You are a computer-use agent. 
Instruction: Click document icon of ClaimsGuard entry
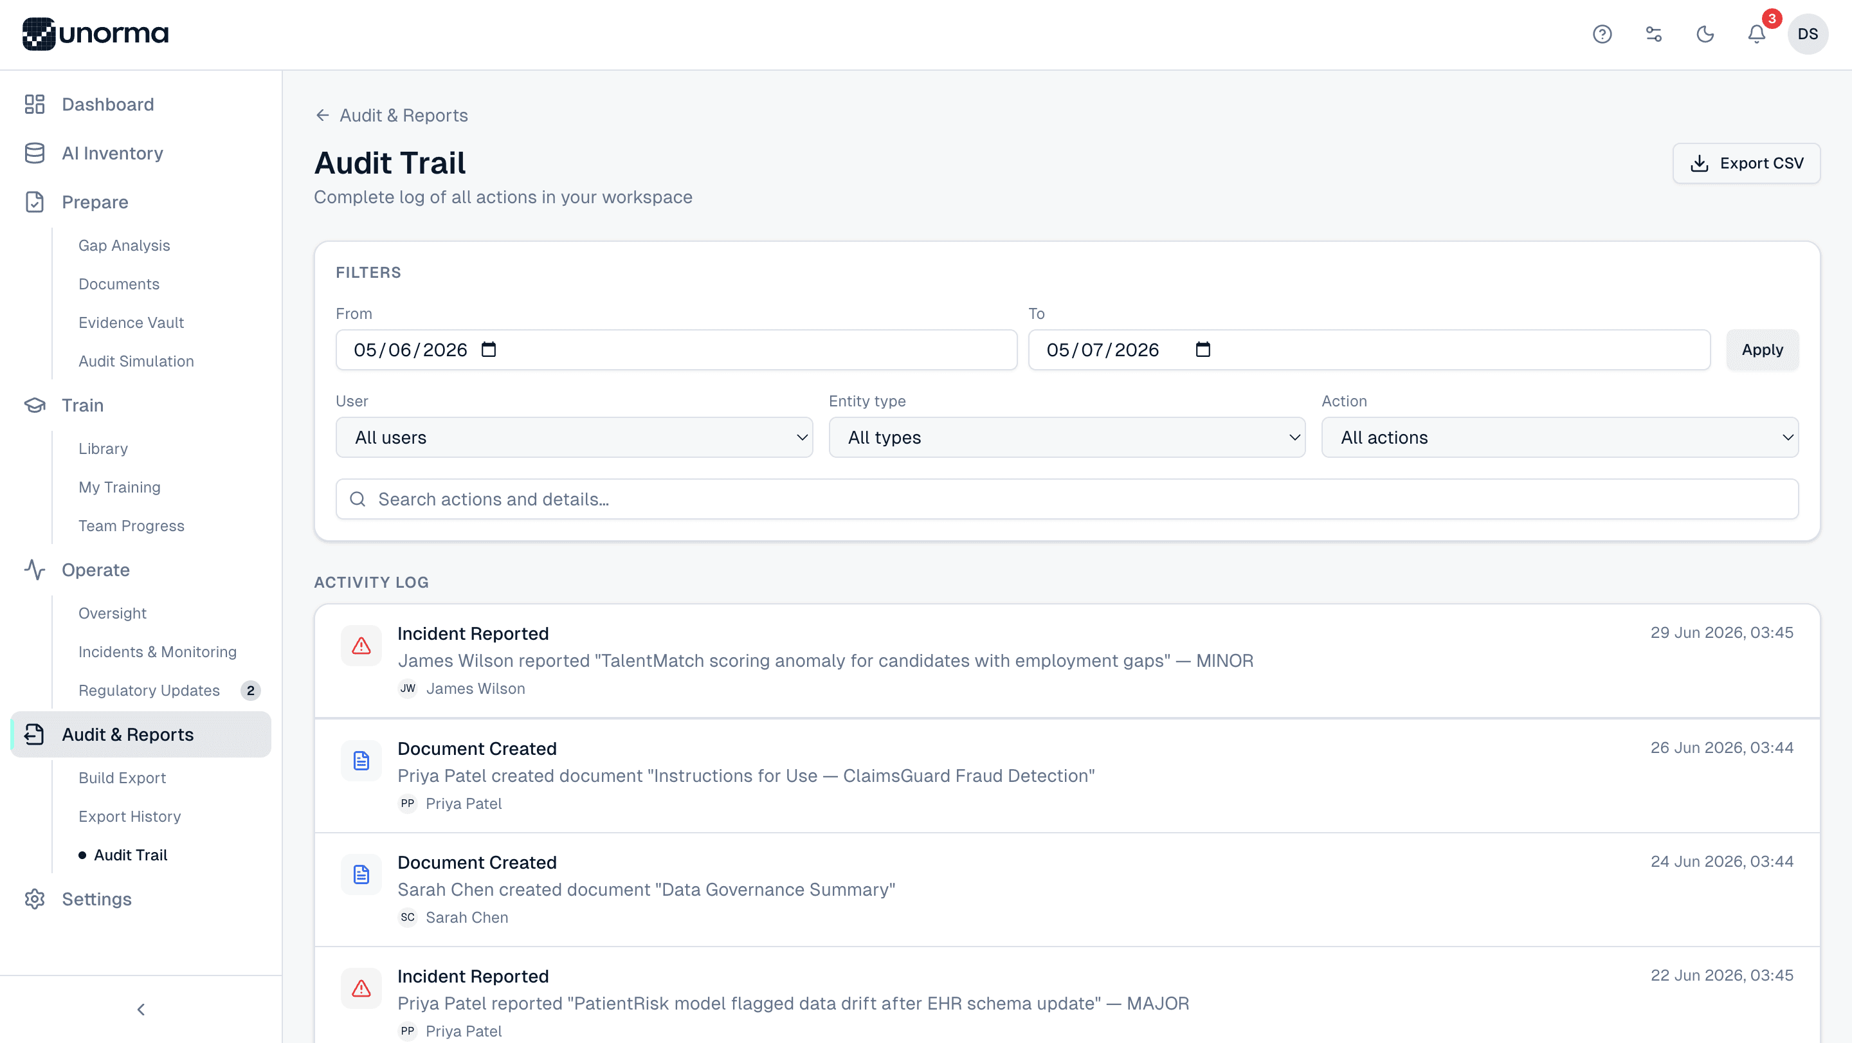[361, 761]
